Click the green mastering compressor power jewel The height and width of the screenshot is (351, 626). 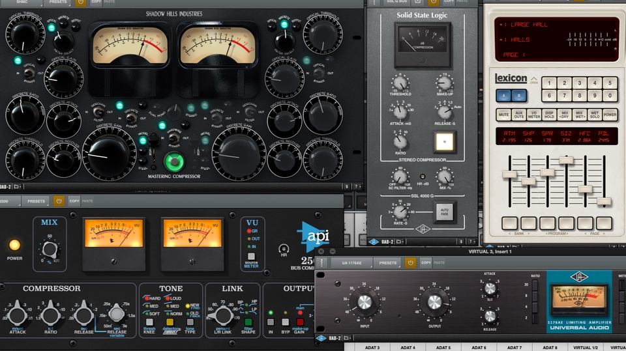[x=173, y=162]
